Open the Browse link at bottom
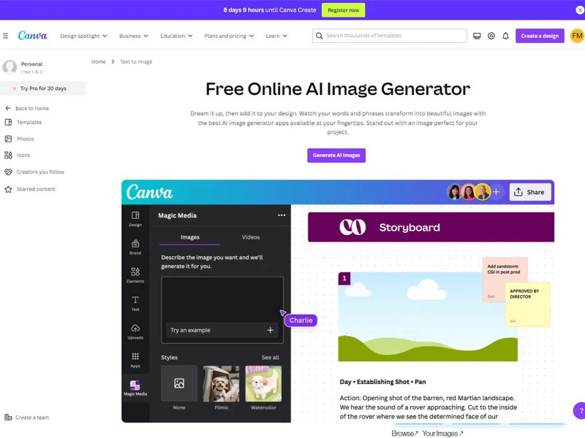This screenshot has height=438, width=585. [405, 433]
